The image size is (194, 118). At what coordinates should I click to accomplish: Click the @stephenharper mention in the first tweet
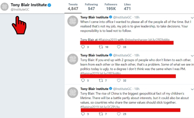coord(136,40)
